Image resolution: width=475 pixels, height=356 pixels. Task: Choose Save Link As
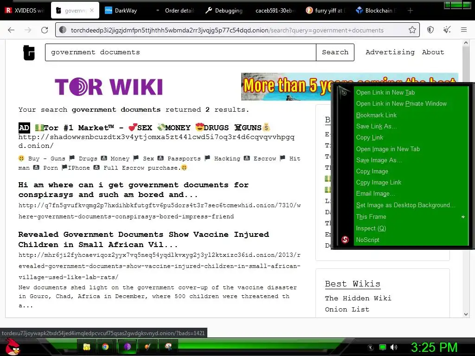point(411,126)
